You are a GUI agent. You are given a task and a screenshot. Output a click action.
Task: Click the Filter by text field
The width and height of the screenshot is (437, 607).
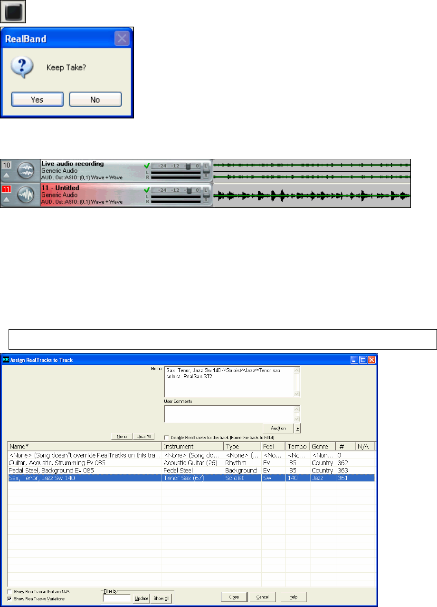click(x=117, y=598)
